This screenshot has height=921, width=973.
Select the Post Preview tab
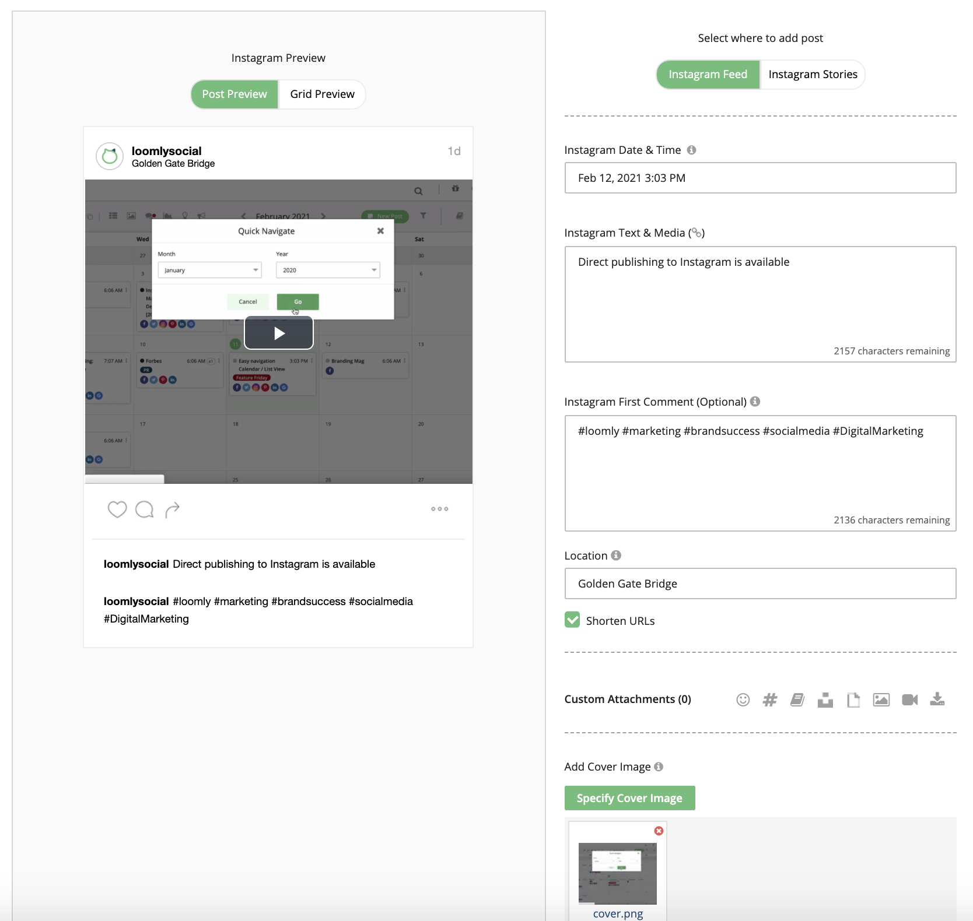(x=235, y=94)
